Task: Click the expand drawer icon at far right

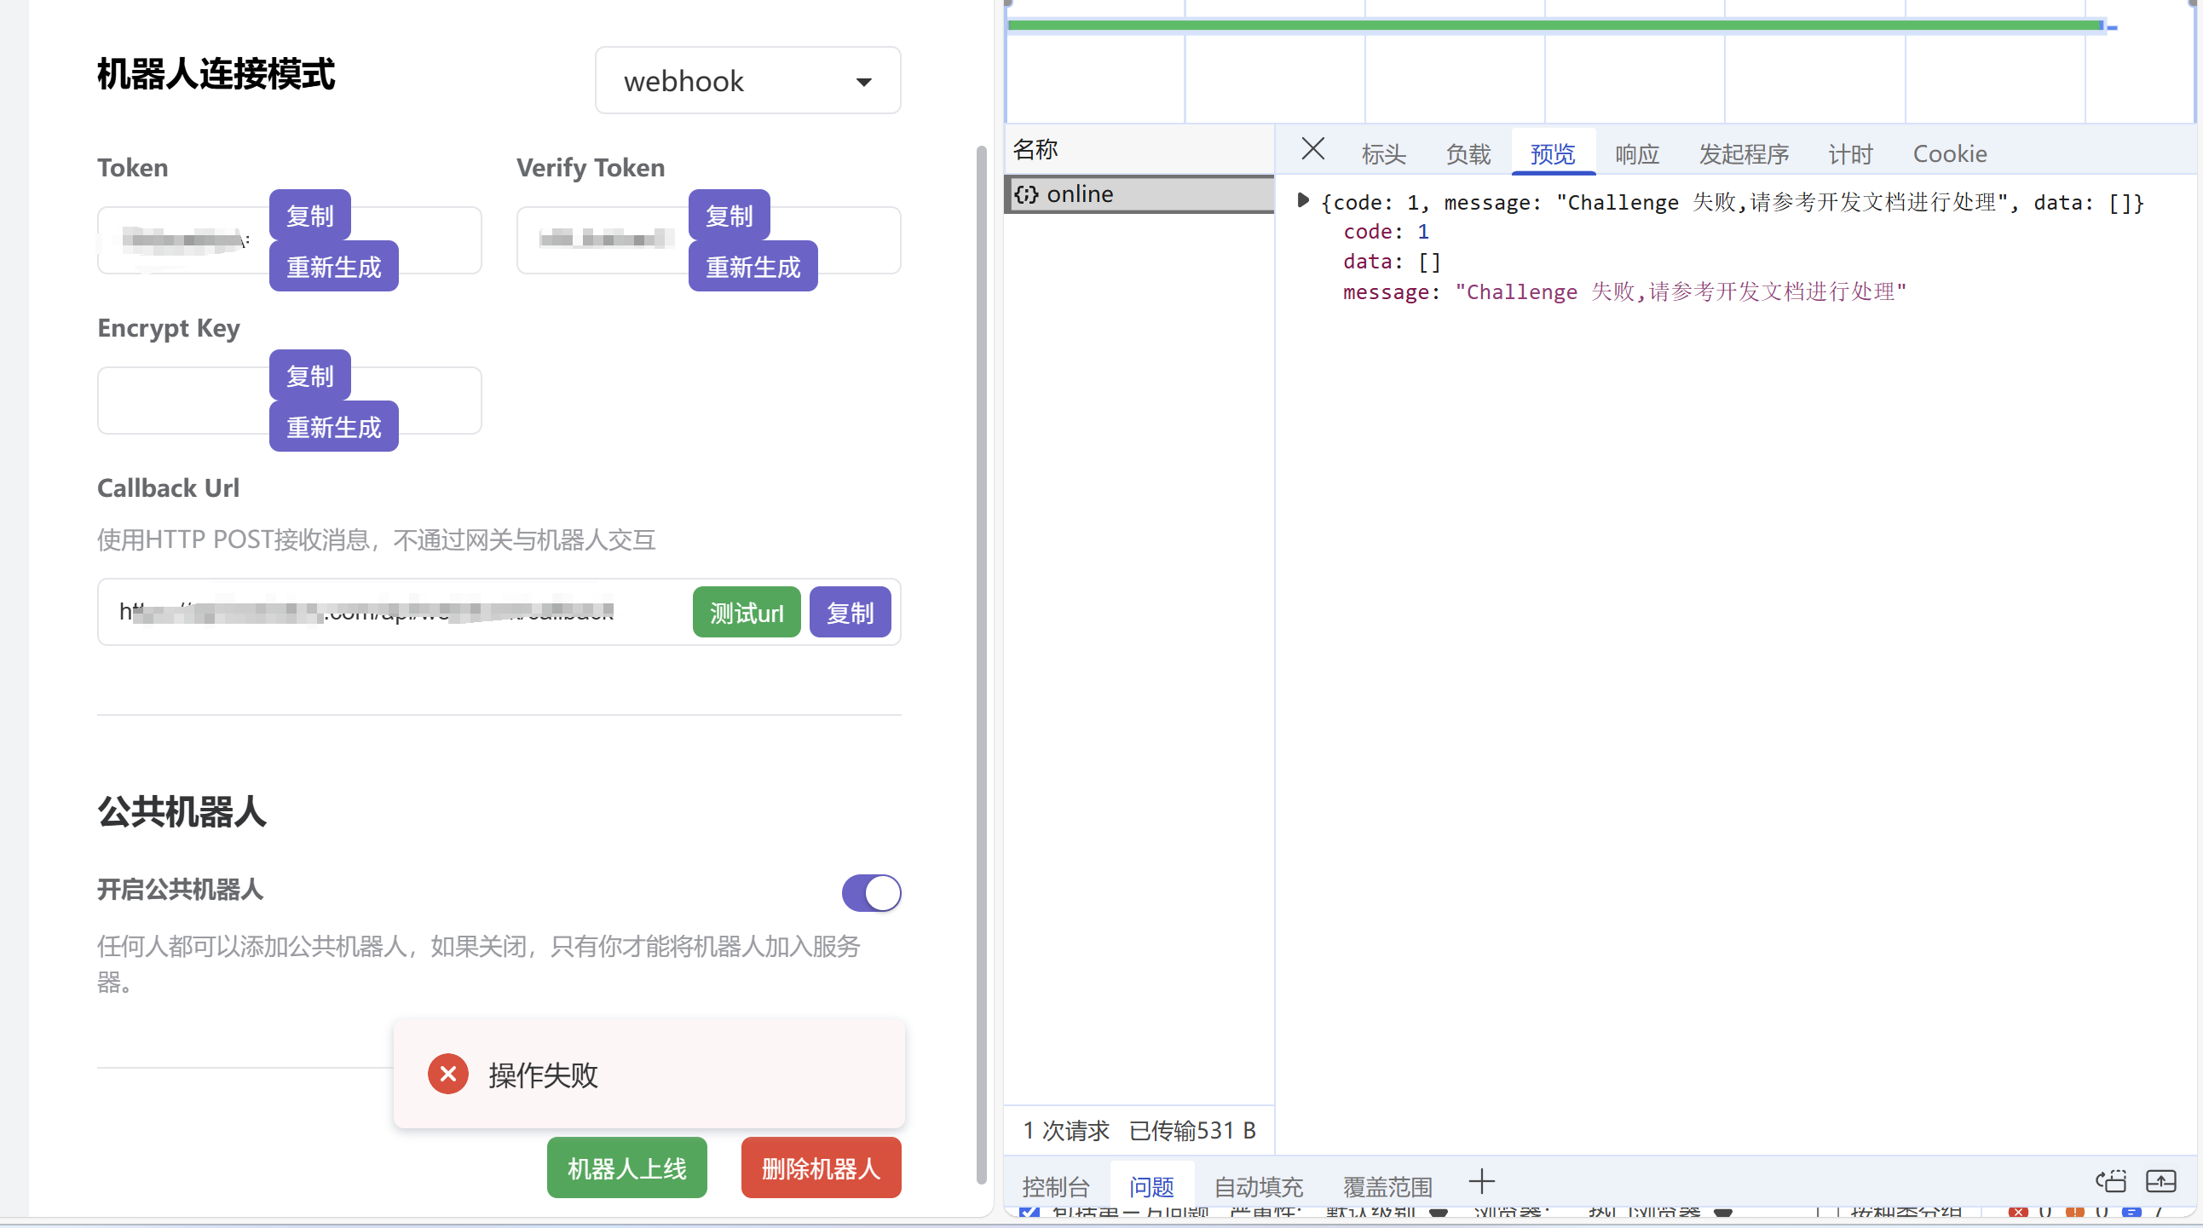Action: pyautogui.click(x=2160, y=1183)
